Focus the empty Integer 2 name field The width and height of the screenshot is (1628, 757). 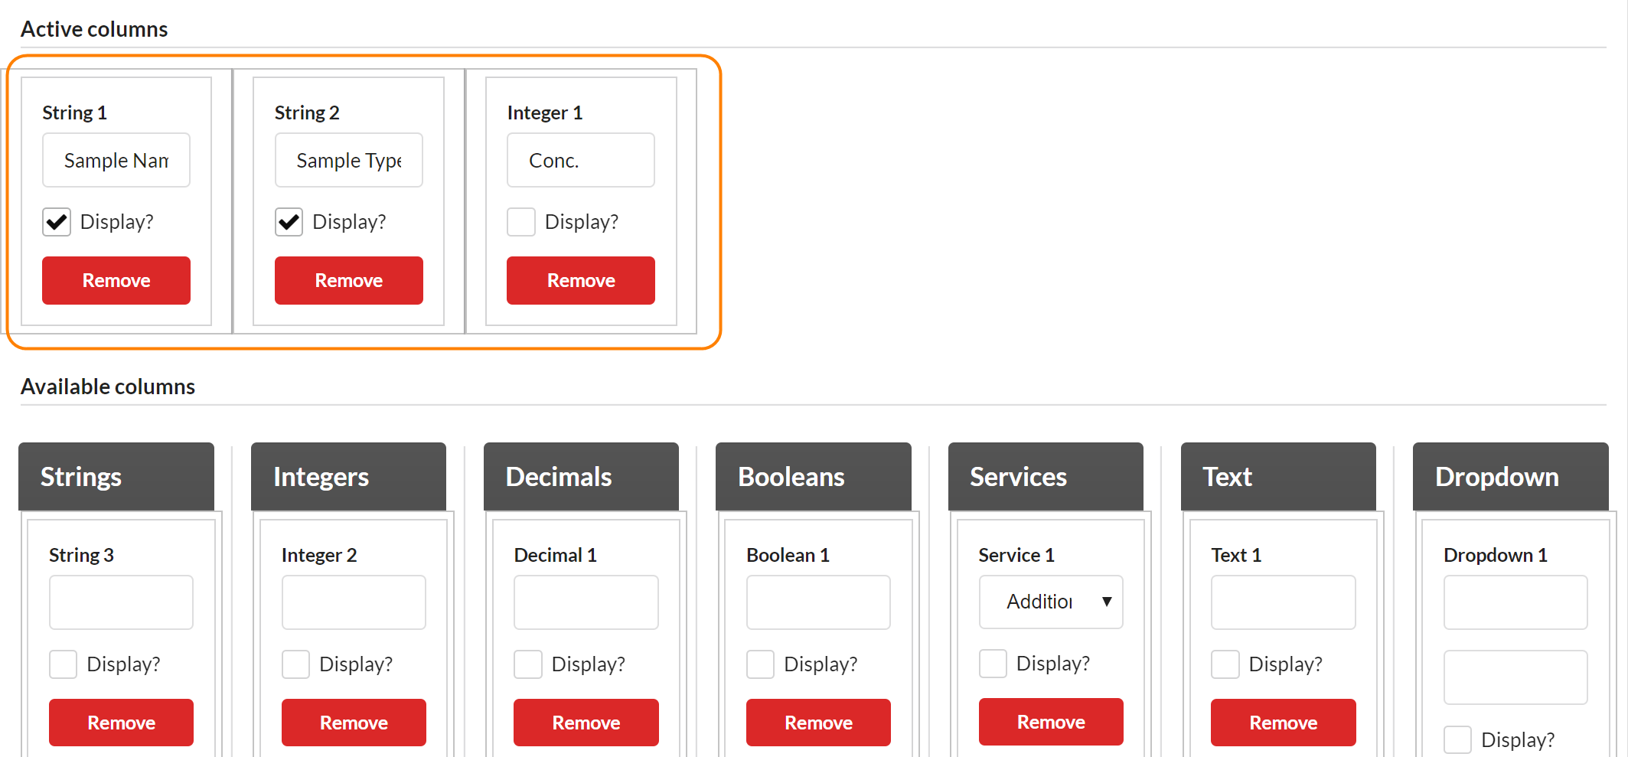tap(354, 602)
